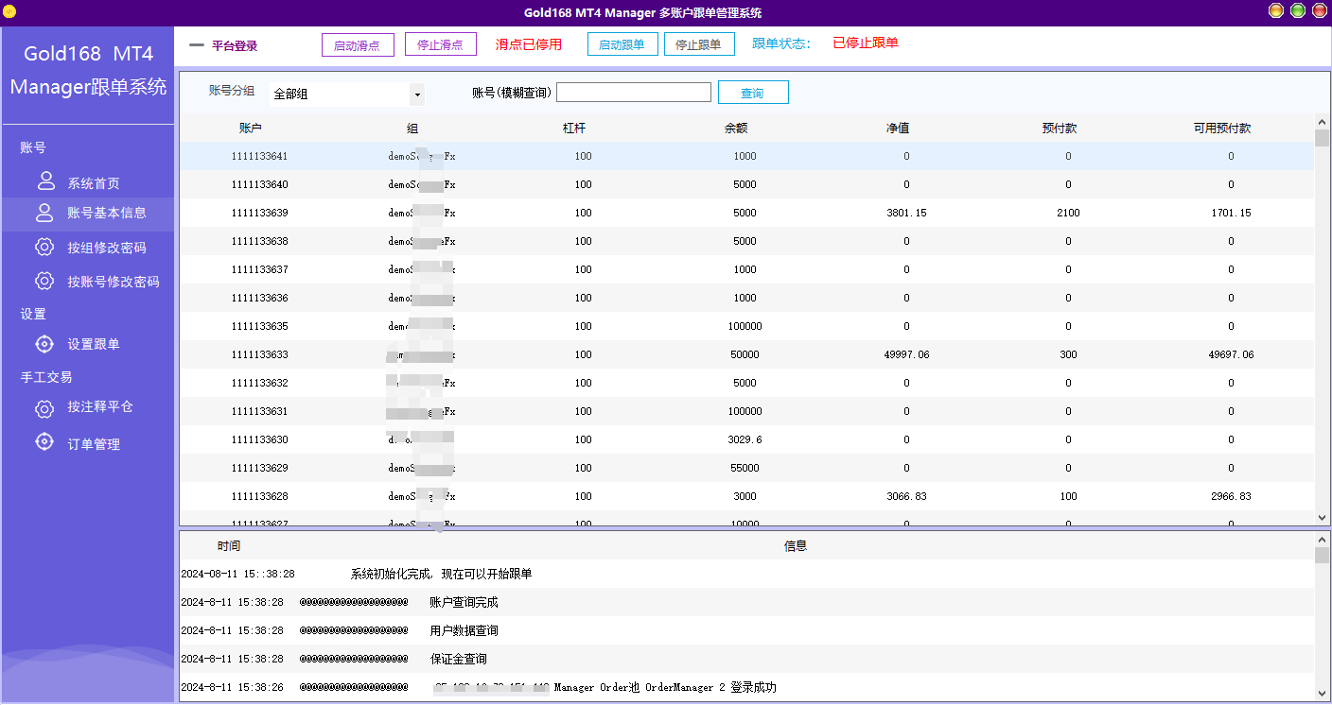1332x705 pixels.
Task: Collapse the 平台登录 minus icon
Action: (x=197, y=45)
